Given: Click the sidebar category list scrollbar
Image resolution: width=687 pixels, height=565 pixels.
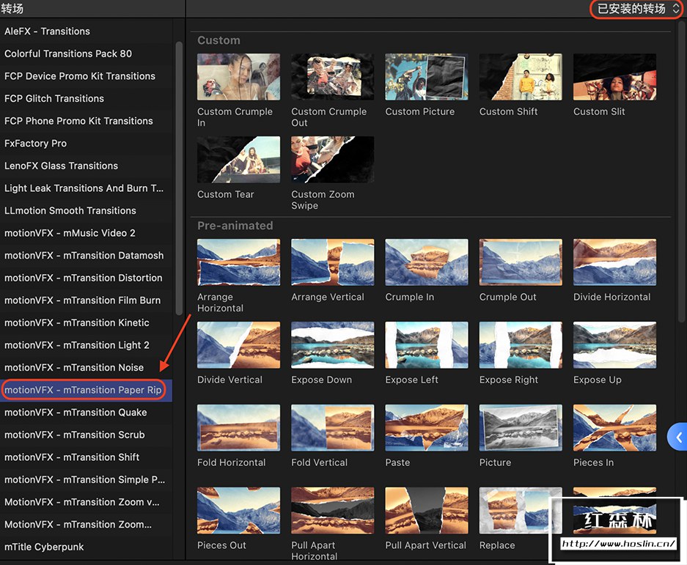Looking at the screenshot, I should point(179,178).
